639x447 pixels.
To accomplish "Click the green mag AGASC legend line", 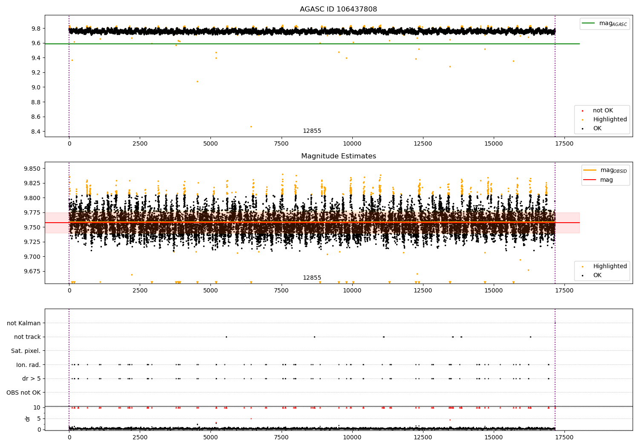I will 589,23.
